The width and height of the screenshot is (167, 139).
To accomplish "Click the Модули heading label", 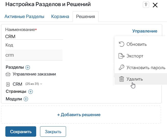I will pyautogui.click(x=14, y=99).
